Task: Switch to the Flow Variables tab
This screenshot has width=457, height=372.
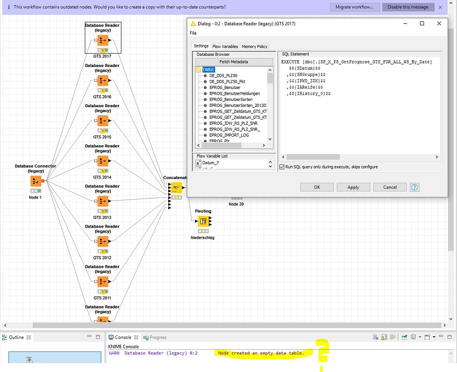Action: pos(225,46)
